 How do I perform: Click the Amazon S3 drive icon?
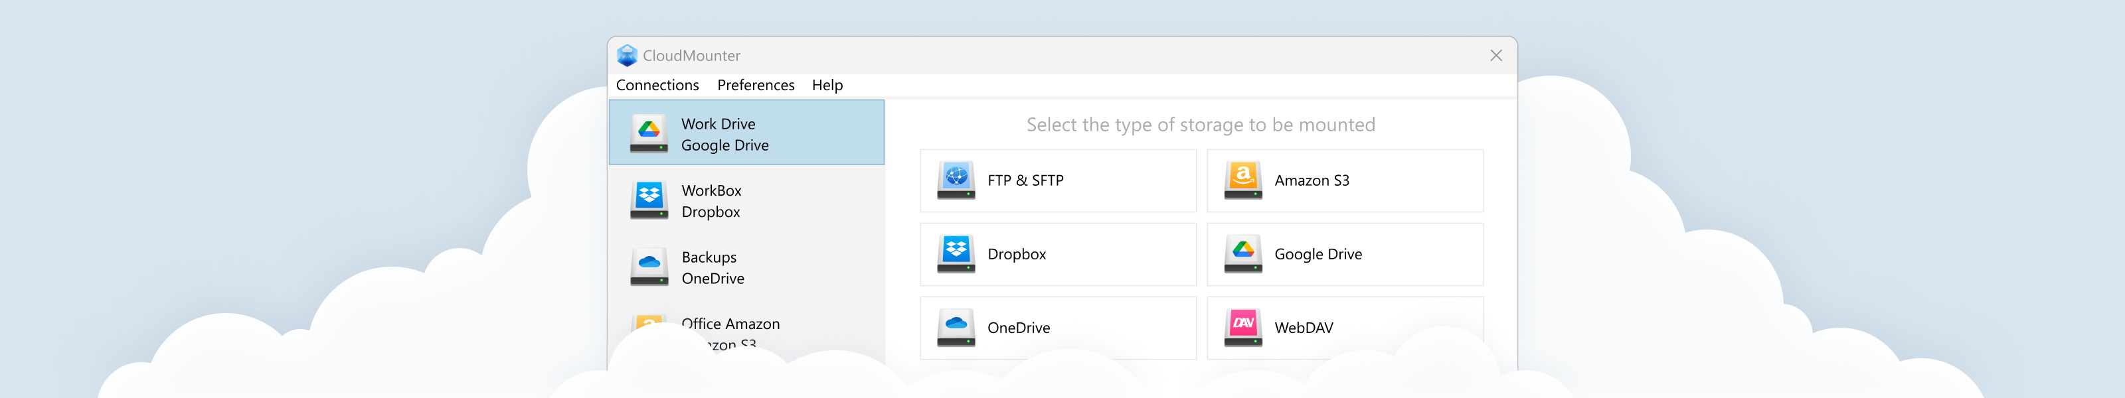[x=1243, y=180]
